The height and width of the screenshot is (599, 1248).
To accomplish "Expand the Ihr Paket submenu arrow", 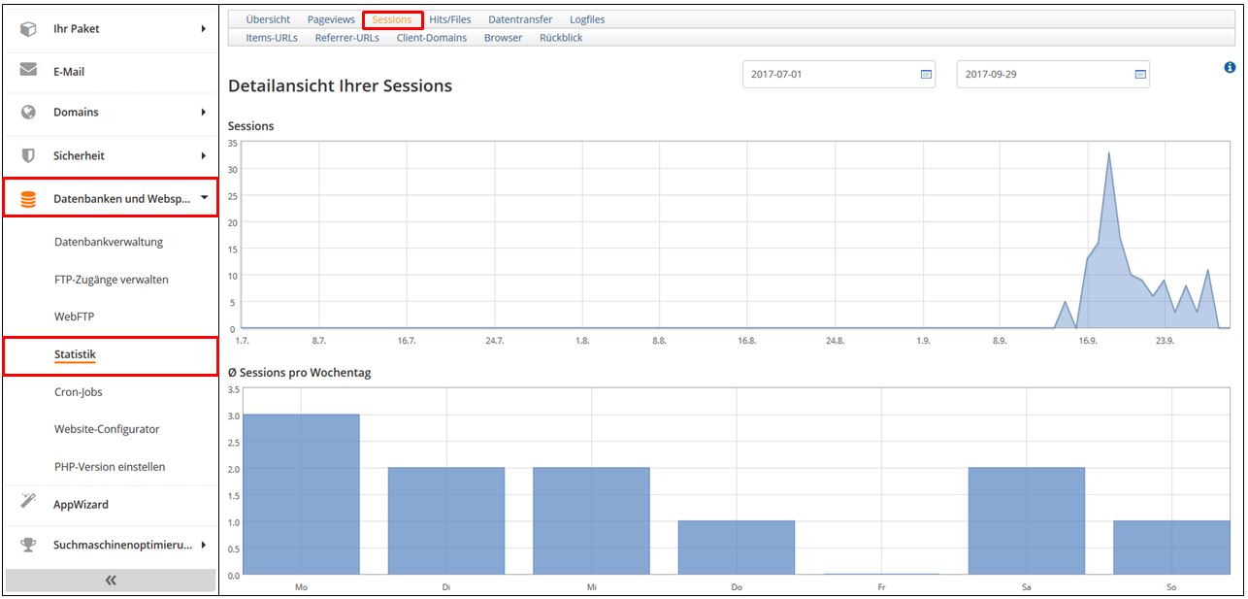I will (x=204, y=29).
